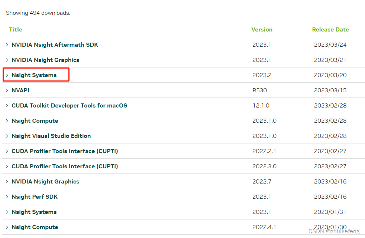The height and width of the screenshot is (238, 365).
Task: Expand the NVIDIA Nsight Graphics 2023.1 row chevron
Action: click(7, 60)
